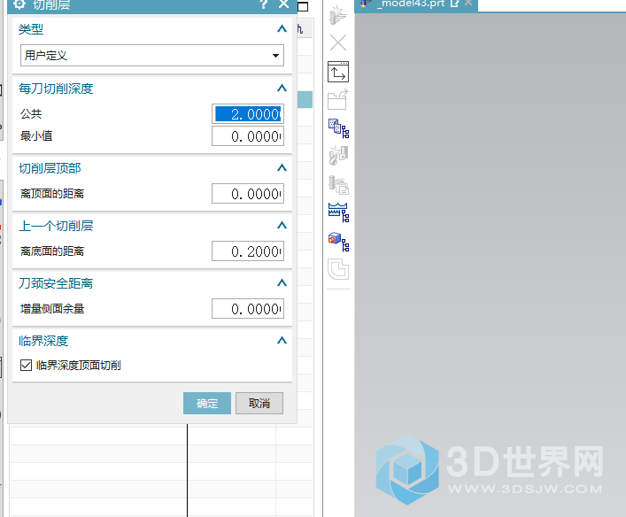This screenshot has width=626, height=517.
Task: Click the 离顶面的距离 input field
Action: [248, 194]
